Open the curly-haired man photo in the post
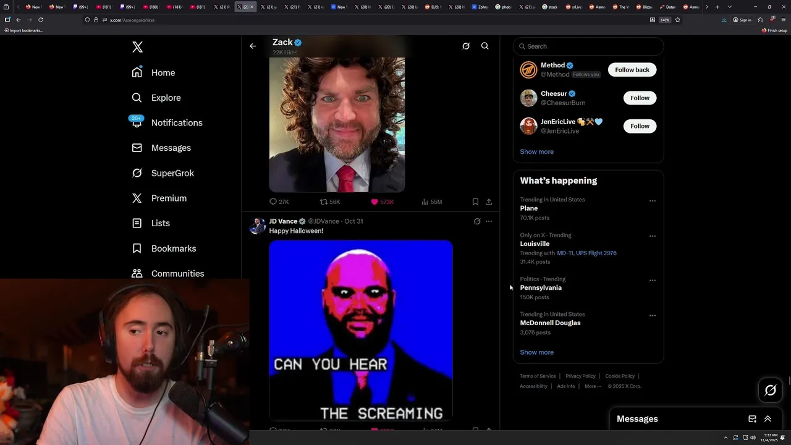The image size is (791, 445). coord(337,124)
